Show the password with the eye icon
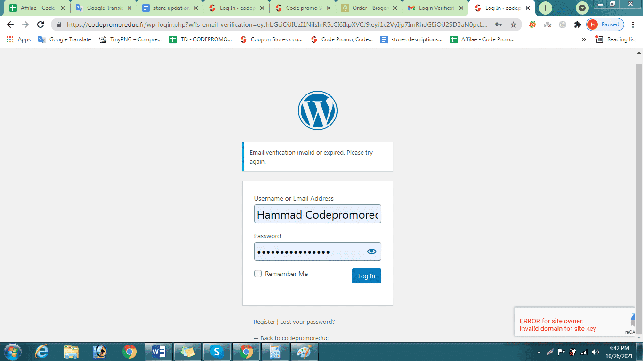 click(371, 251)
